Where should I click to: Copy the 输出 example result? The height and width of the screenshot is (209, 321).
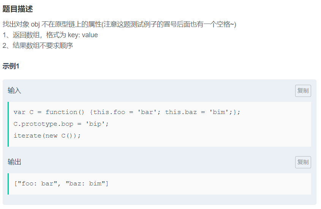pos(303,162)
